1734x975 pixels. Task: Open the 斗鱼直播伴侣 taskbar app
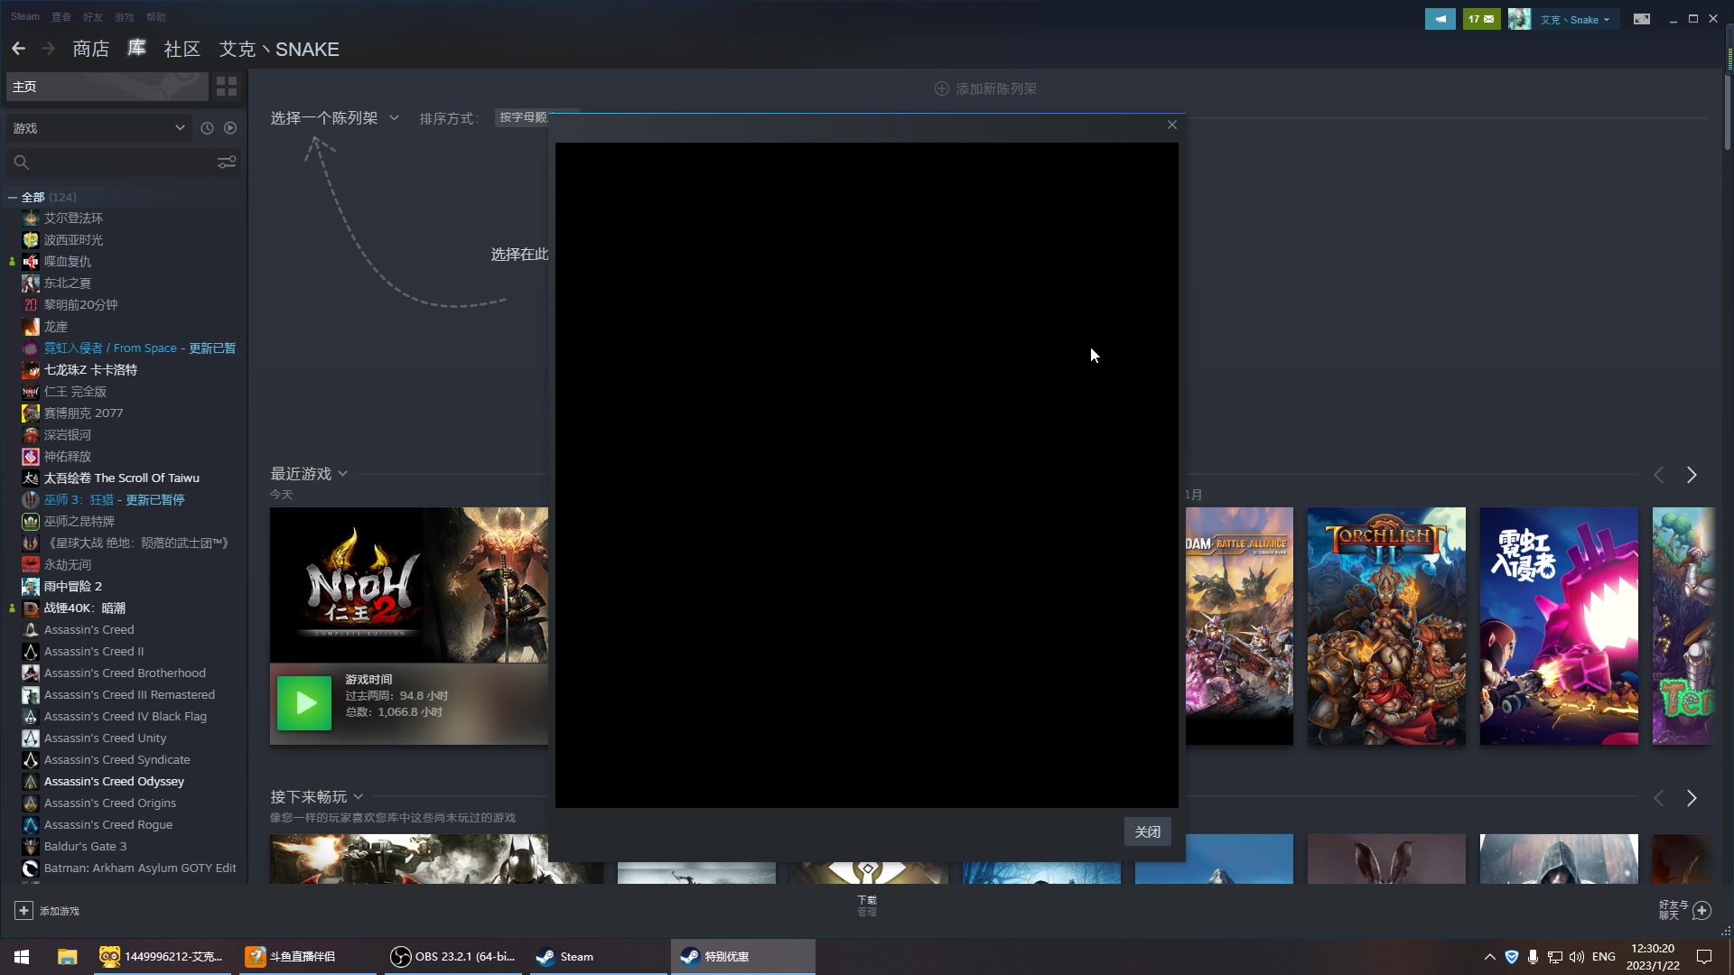pyautogui.click(x=307, y=957)
